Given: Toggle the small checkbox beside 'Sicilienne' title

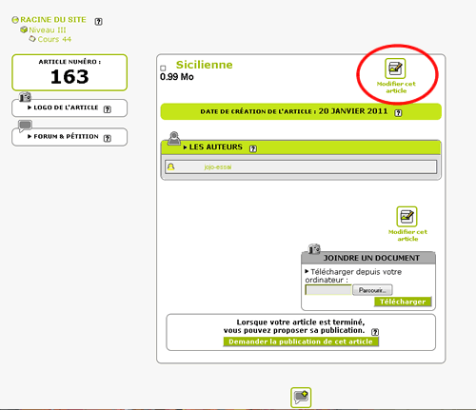Looking at the screenshot, I should pyautogui.click(x=163, y=68).
